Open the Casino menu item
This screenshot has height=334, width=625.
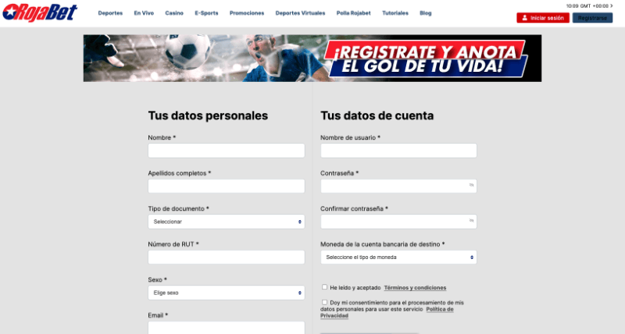174,13
